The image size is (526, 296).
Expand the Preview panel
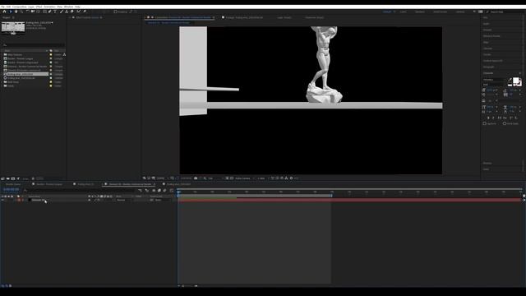[487, 30]
